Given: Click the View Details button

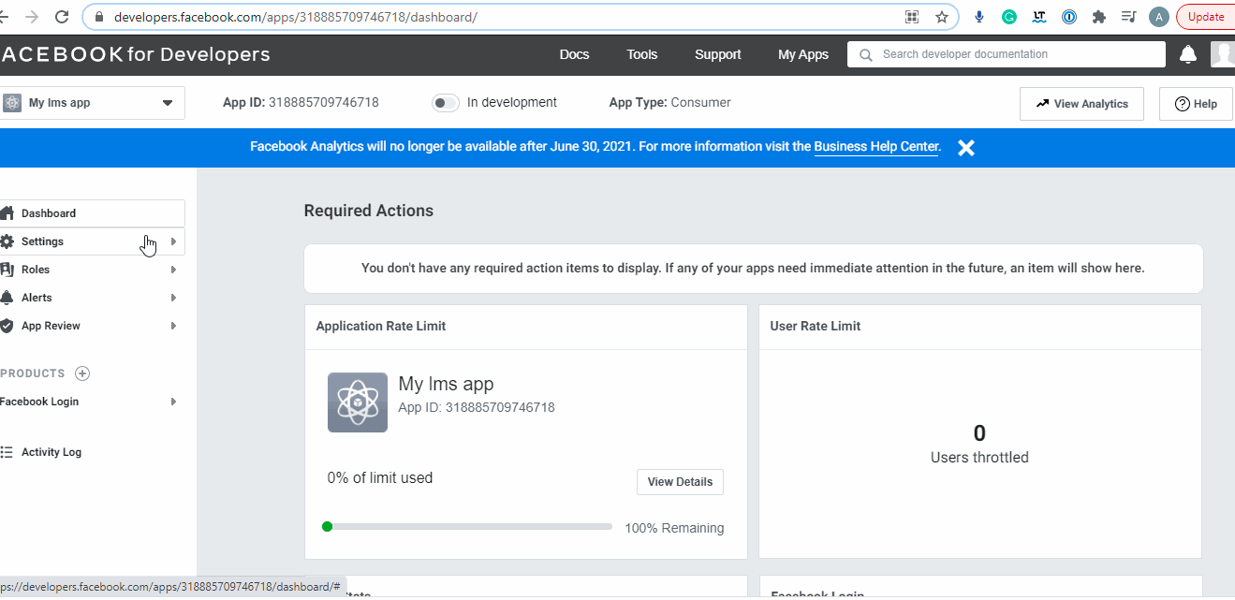Looking at the screenshot, I should coord(680,482).
